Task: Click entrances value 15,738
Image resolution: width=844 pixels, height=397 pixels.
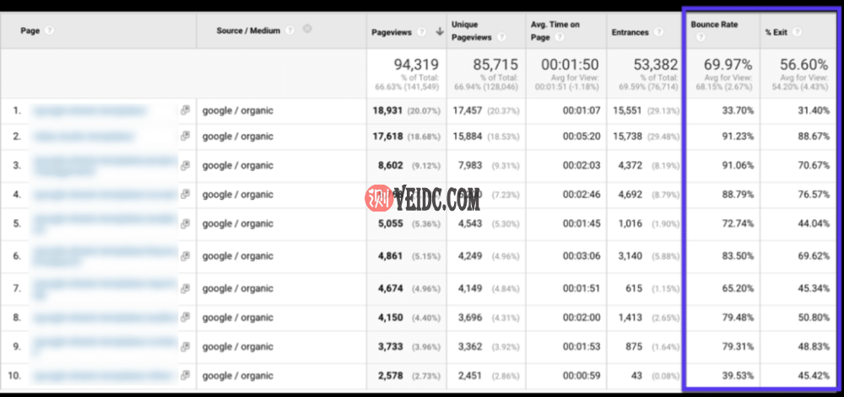Action: pyautogui.click(x=627, y=137)
